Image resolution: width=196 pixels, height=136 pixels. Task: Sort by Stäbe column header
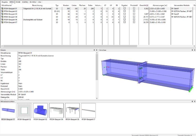[90, 5]
